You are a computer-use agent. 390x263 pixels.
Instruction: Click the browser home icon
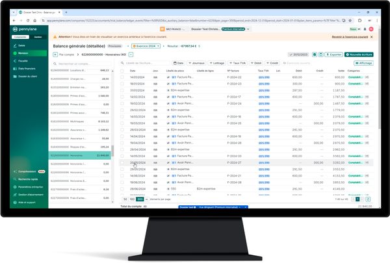[35, 21]
